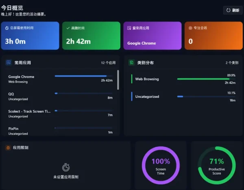Open the 专注会话 orange card
This screenshot has height=190, width=244.
click(x=213, y=36)
